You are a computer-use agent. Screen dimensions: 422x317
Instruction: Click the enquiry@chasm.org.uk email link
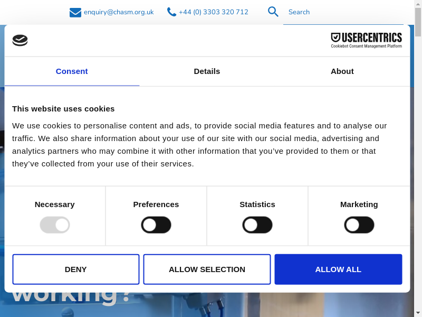[119, 12]
